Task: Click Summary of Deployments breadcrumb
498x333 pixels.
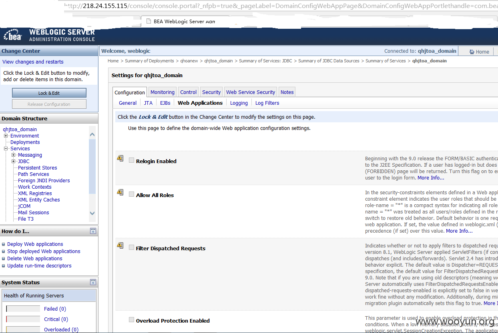Action: [x=149, y=61]
